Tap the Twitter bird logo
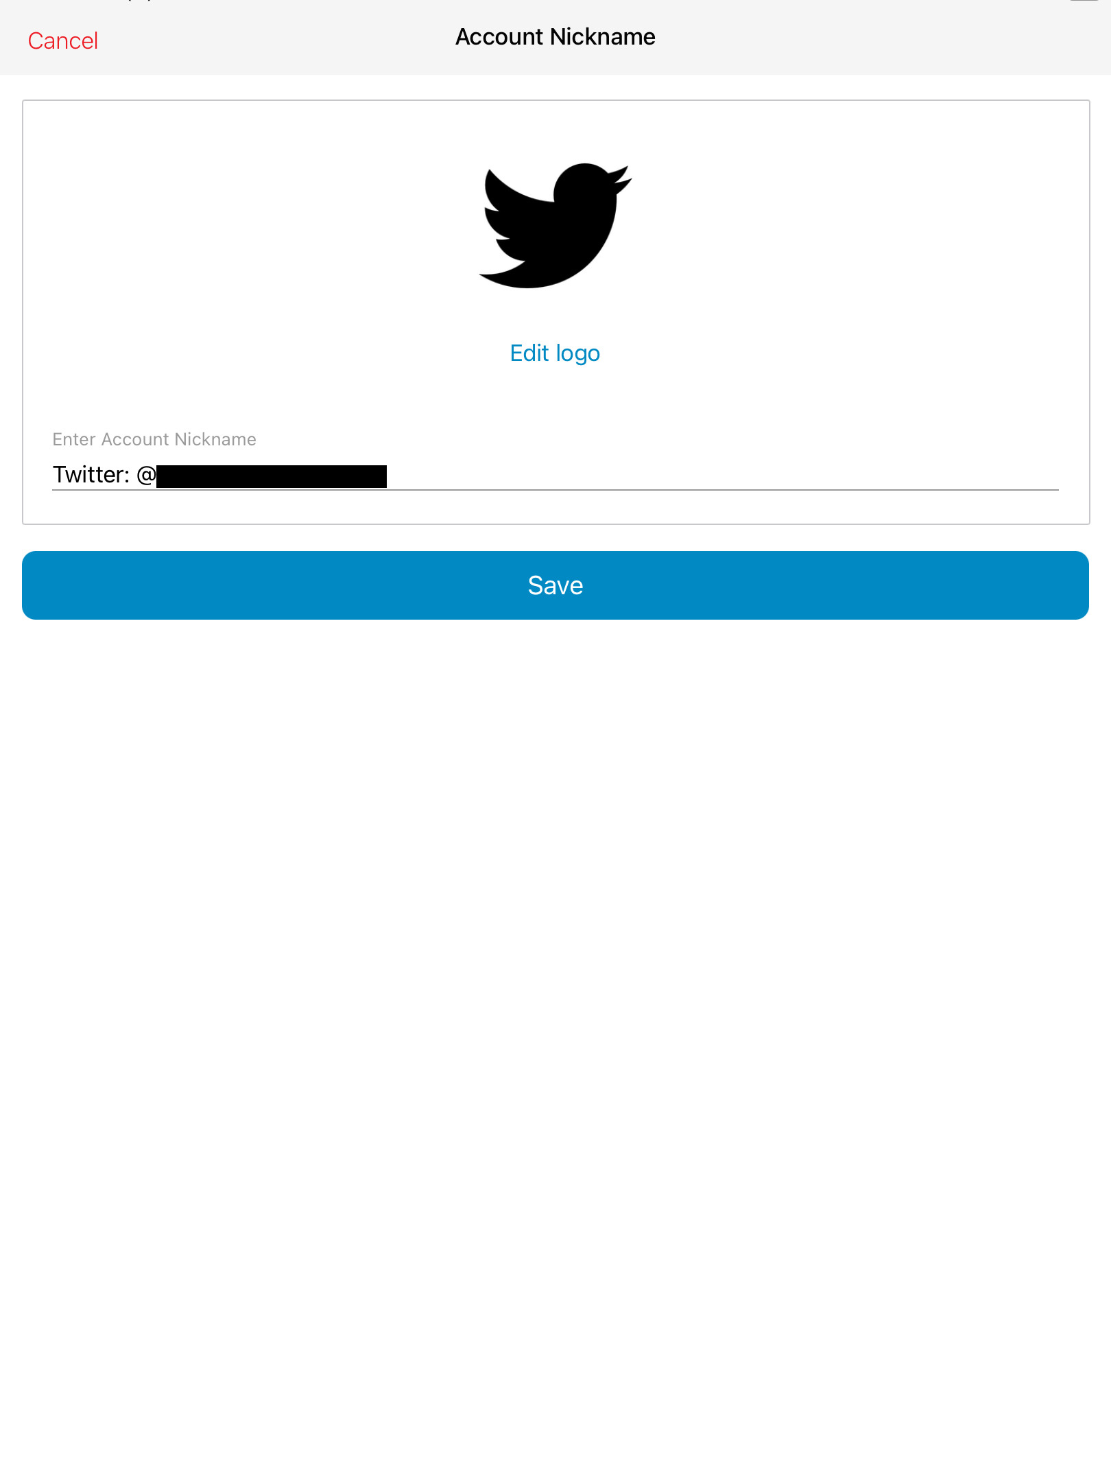1111x1461 pixels. click(555, 226)
